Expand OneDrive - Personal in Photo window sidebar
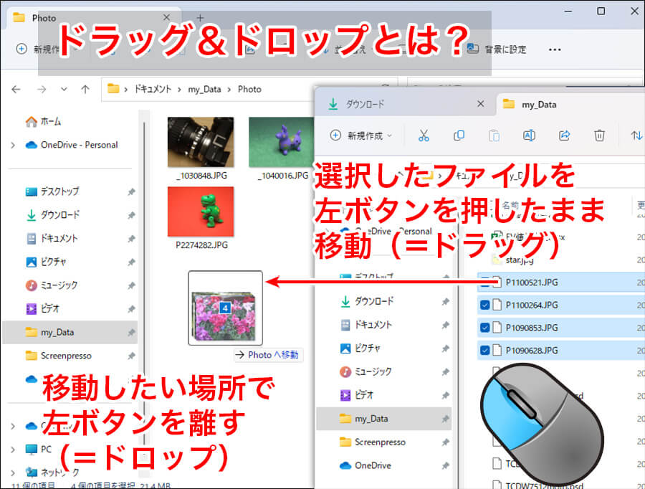Viewport: 645px width, 489px height. [13, 145]
